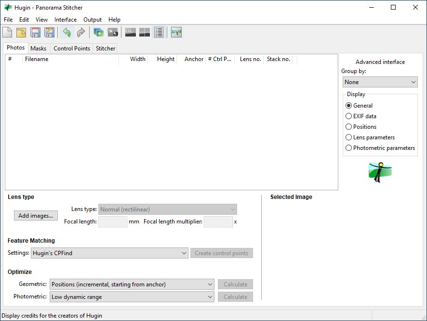Image resolution: width=427 pixels, height=321 pixels.
Task: Switch to the Stitcher tab
Action: (106, 49)
